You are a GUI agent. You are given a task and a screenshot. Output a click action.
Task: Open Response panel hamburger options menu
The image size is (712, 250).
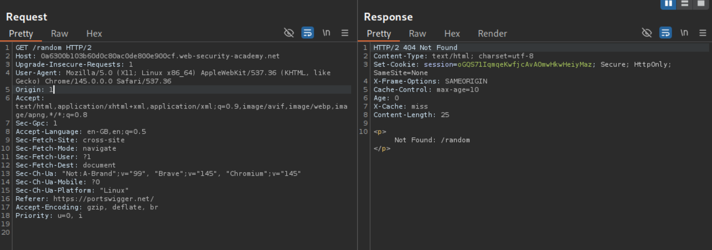tap(703, 33)
